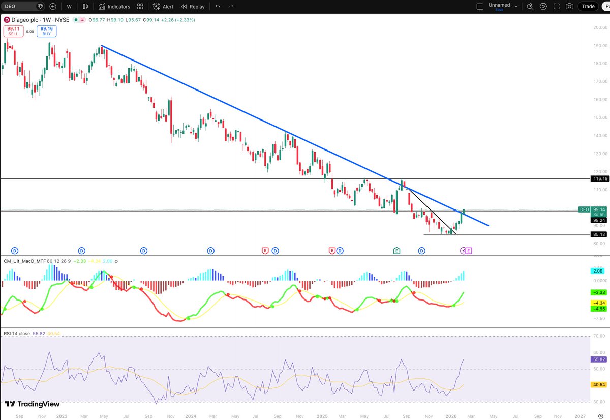610x420 pixels.
Task: Open the layout setup square icon
Action: tap(480, 6)
